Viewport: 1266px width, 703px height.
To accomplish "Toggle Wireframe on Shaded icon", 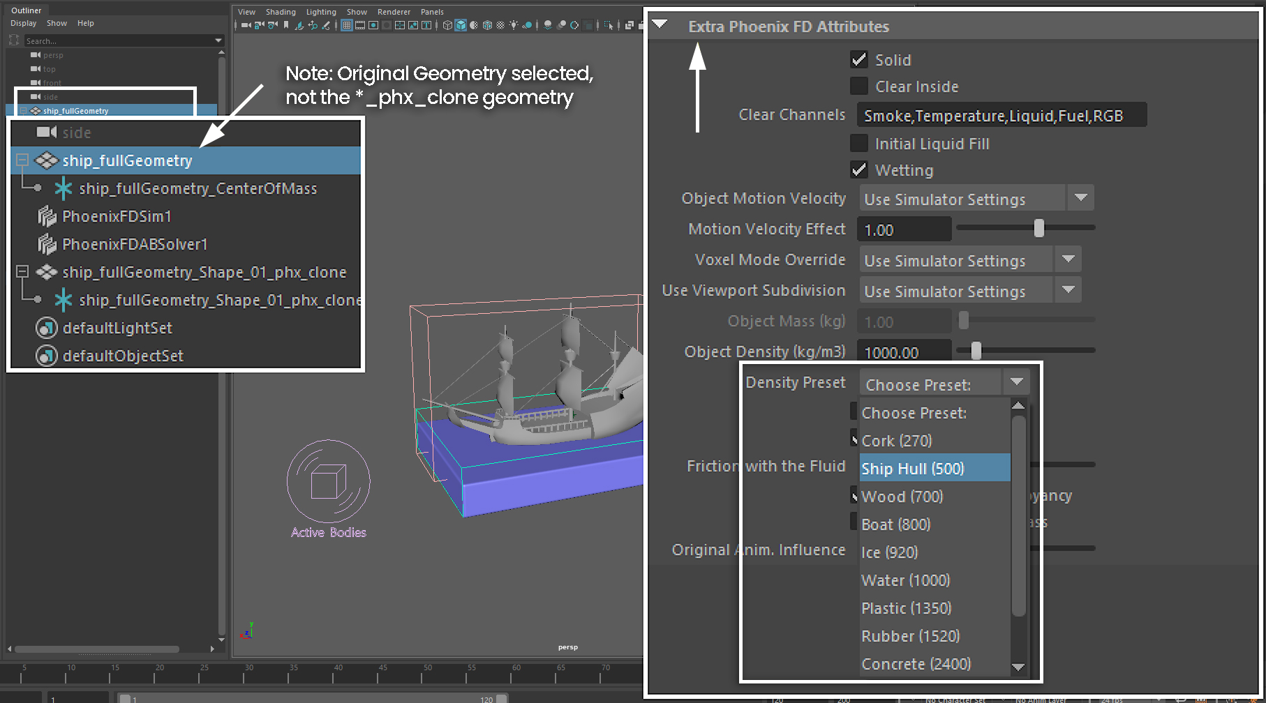I will point(487,25).
